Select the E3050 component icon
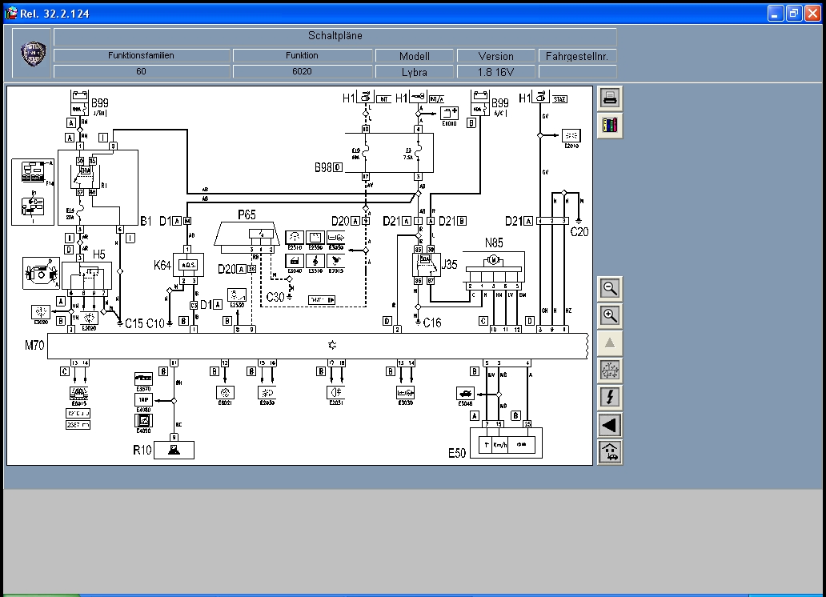Image resolution: width=826 pixels, height=597 pixels. [x=335, y=238]
